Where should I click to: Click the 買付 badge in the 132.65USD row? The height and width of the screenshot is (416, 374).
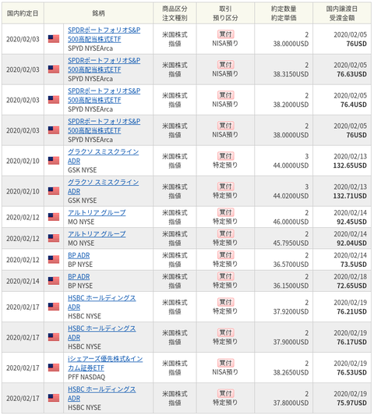pyautogui.click(x=225, y=156)
